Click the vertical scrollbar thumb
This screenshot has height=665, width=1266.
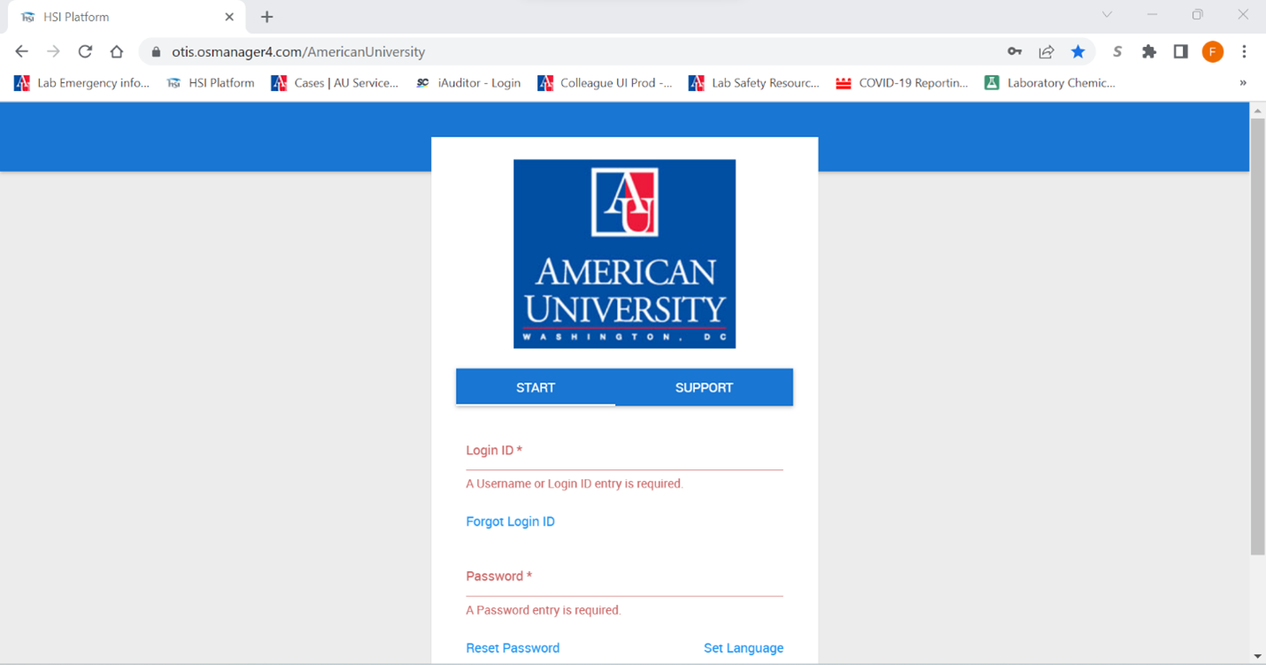[1257, 336]
